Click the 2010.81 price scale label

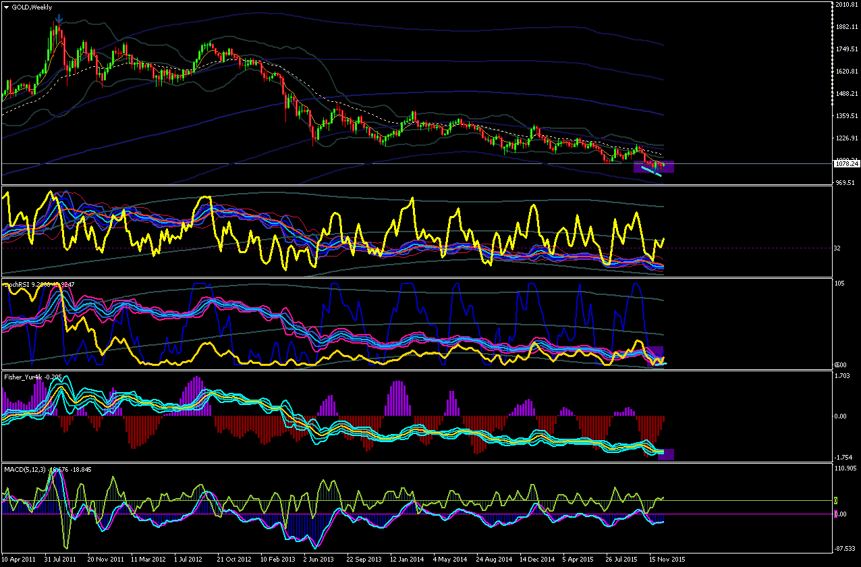[x=846, y=5]
